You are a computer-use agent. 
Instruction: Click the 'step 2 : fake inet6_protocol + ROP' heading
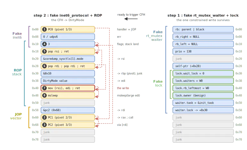point(68,15)
